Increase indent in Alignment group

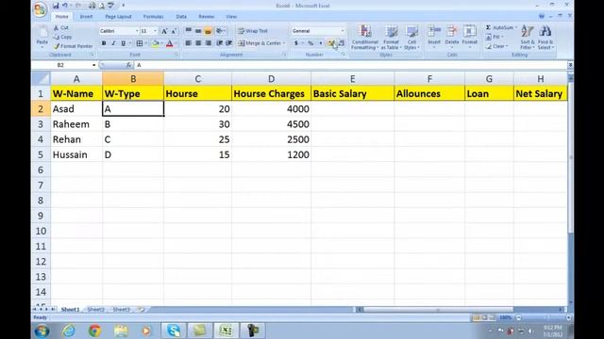pos(228,43)
